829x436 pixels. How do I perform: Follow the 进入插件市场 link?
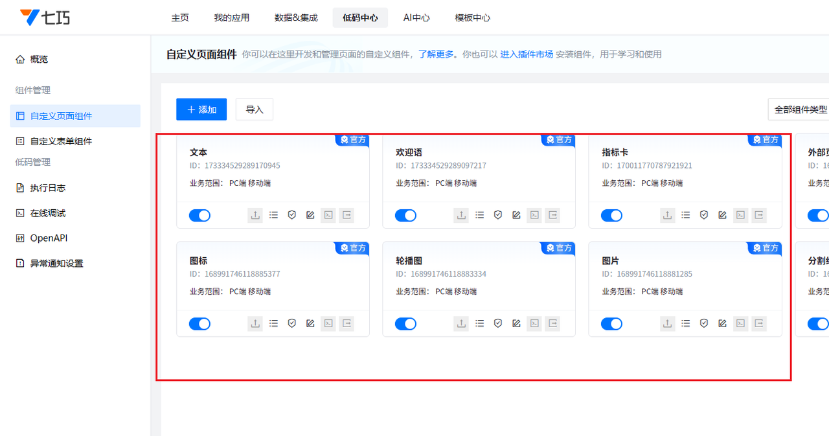(527, 54)
